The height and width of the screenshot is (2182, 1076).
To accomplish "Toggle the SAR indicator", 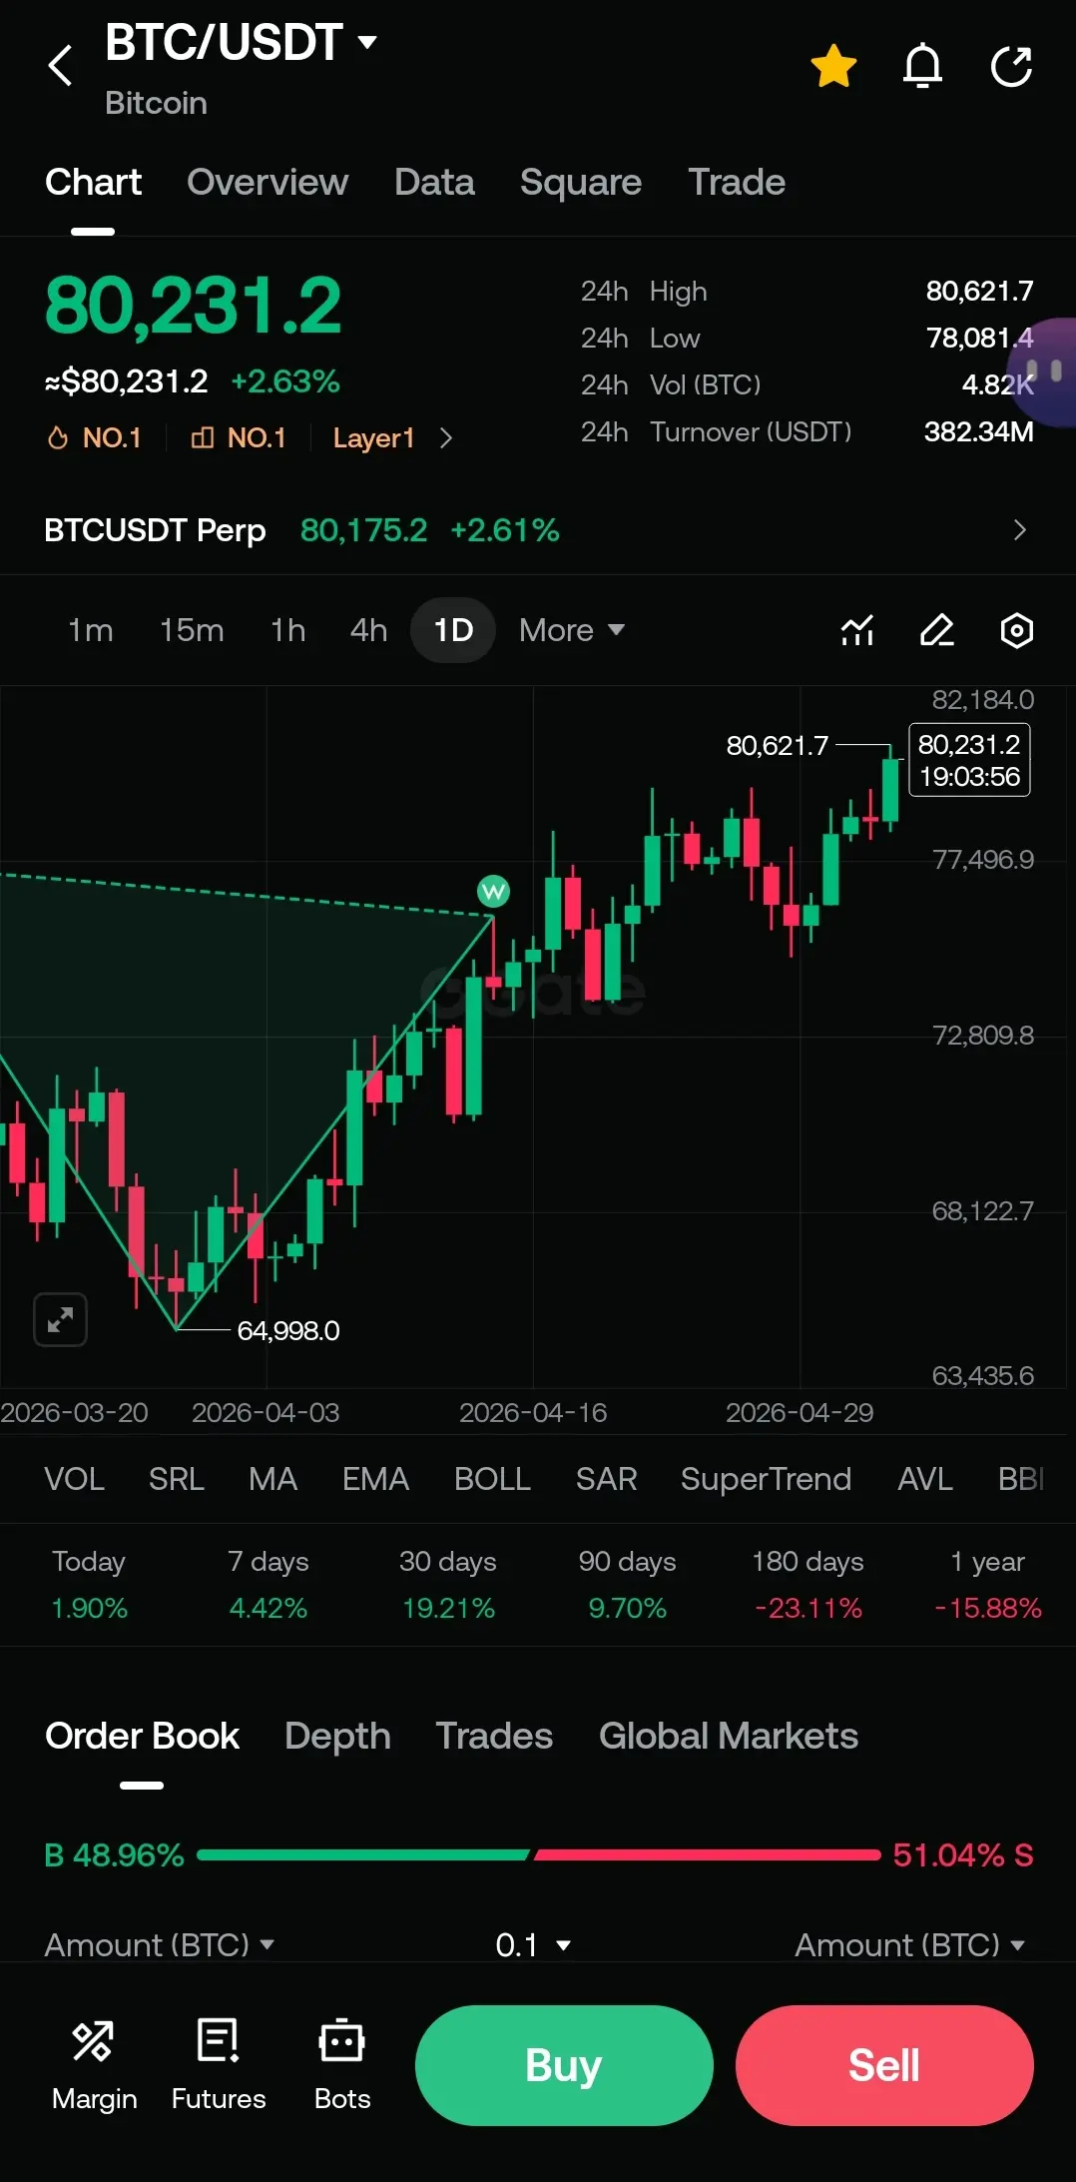I will 606,1479.
